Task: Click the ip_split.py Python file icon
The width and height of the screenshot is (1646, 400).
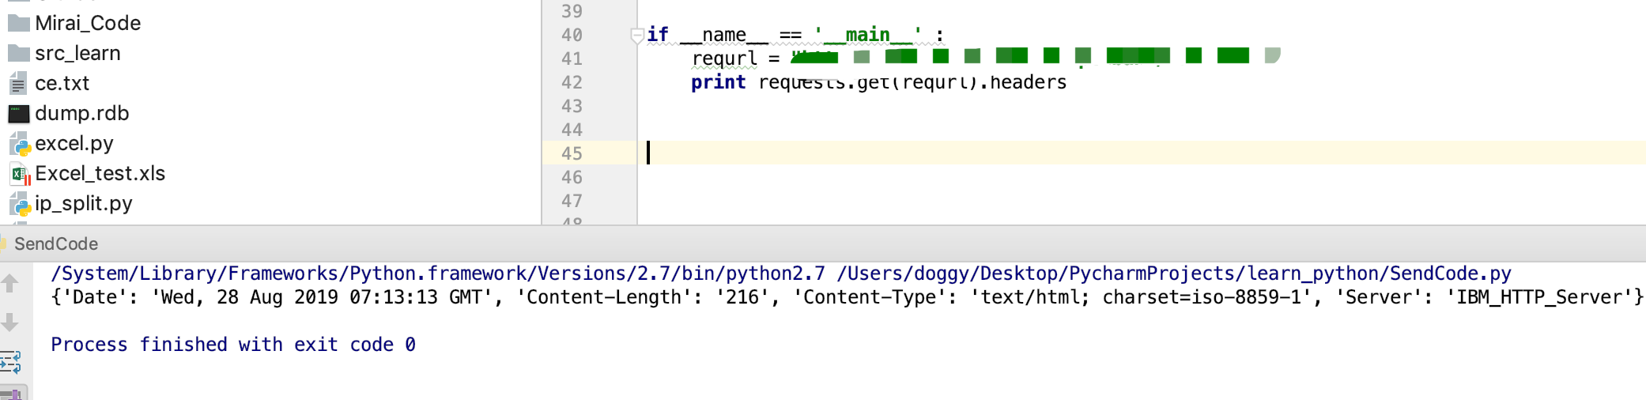Action: [x=19, y=204]
